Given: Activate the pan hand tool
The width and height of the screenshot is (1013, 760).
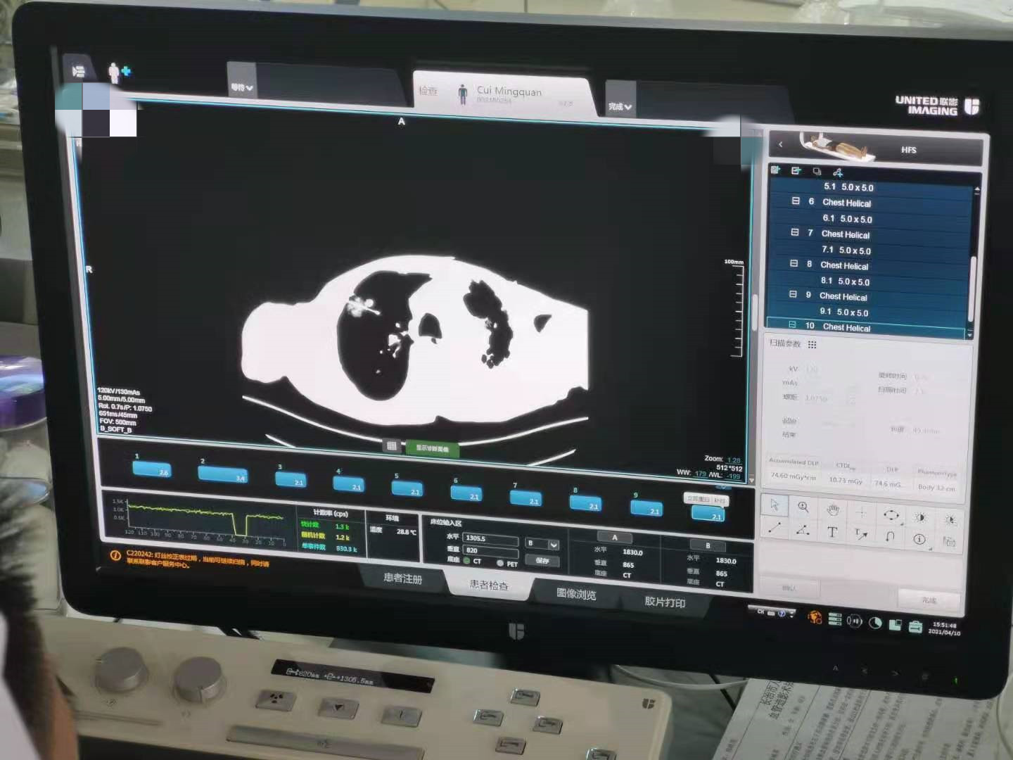Looking at the screenshot, I should tap(833, 509).
